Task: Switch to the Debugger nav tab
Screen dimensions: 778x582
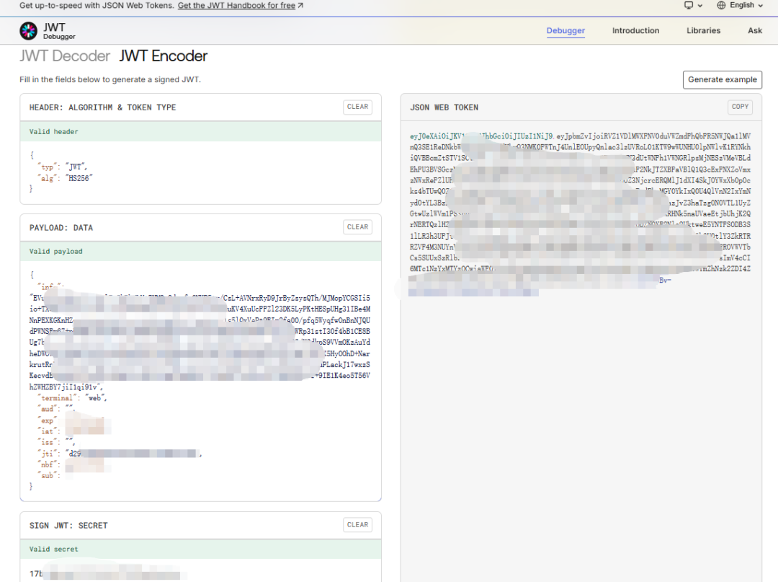Action: [x=565, y=30]
